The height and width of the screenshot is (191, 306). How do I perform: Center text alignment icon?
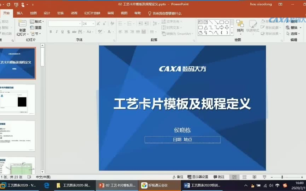pos(126,32)
